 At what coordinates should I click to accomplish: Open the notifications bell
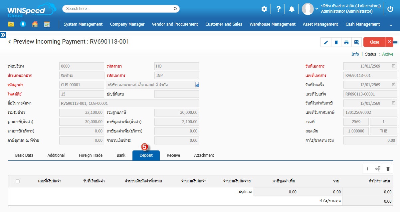point(292,9)
